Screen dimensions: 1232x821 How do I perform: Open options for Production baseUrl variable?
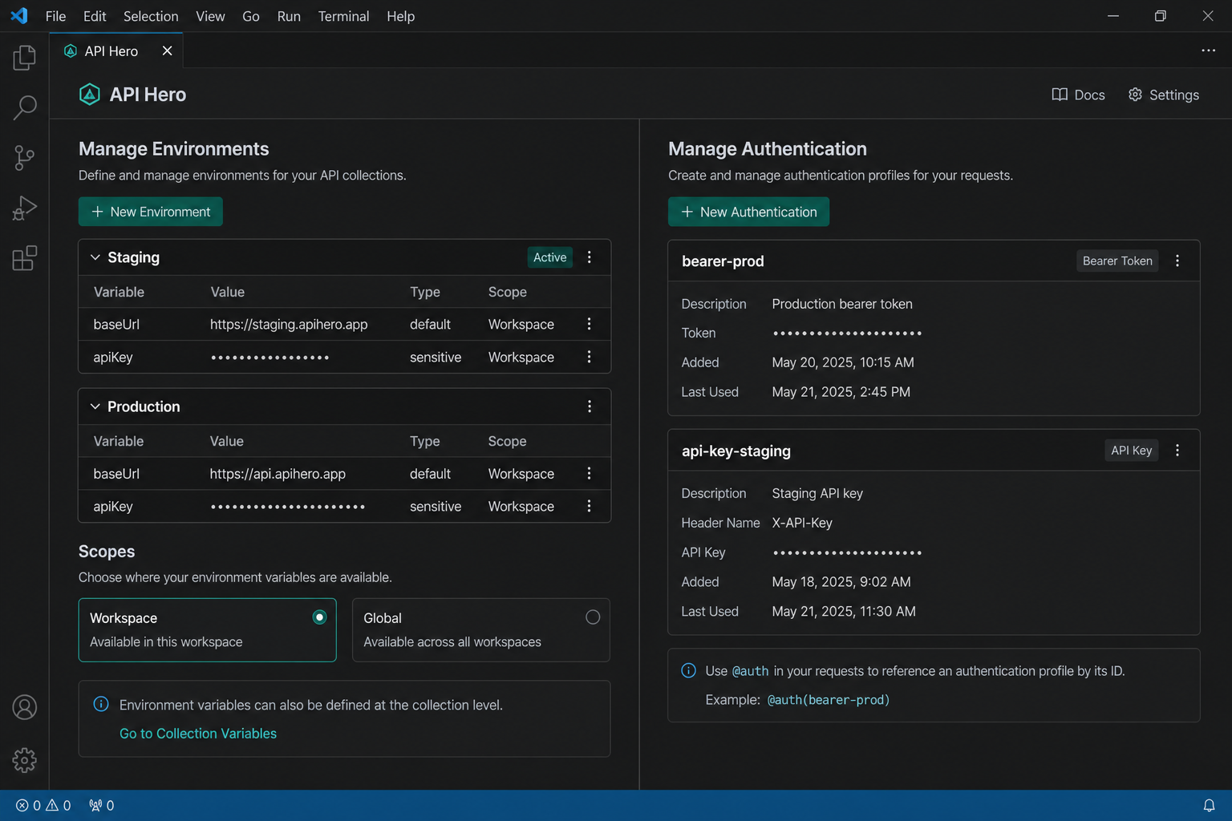(x=590, y=474)
